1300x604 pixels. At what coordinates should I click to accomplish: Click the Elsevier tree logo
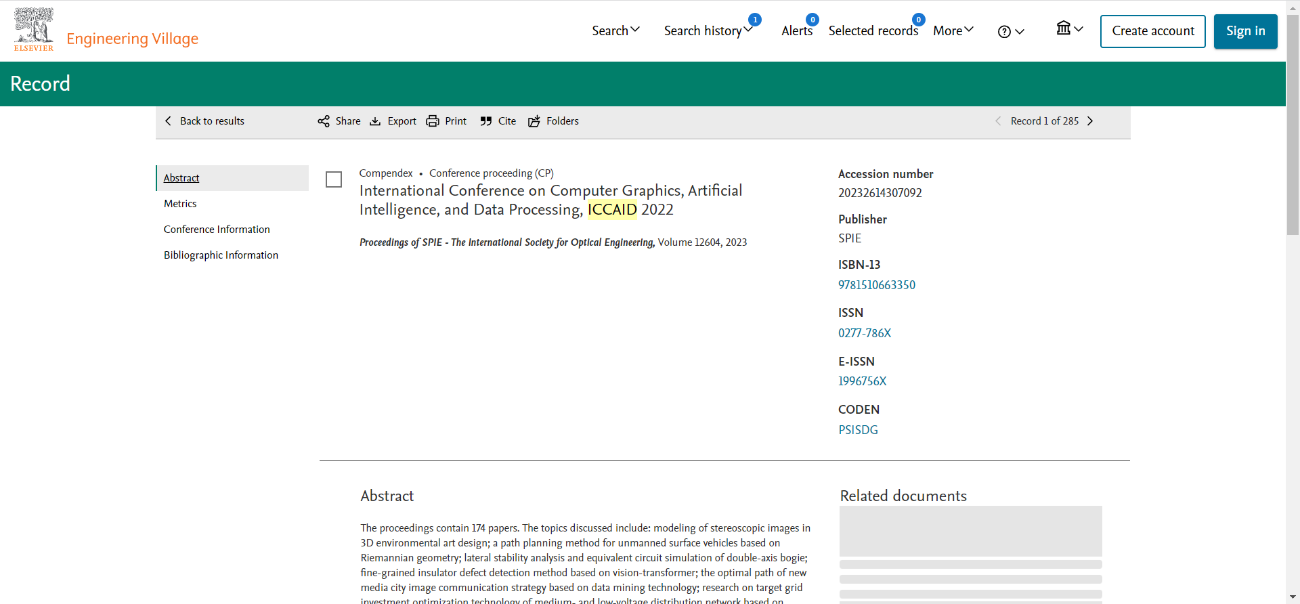(34, 30)
